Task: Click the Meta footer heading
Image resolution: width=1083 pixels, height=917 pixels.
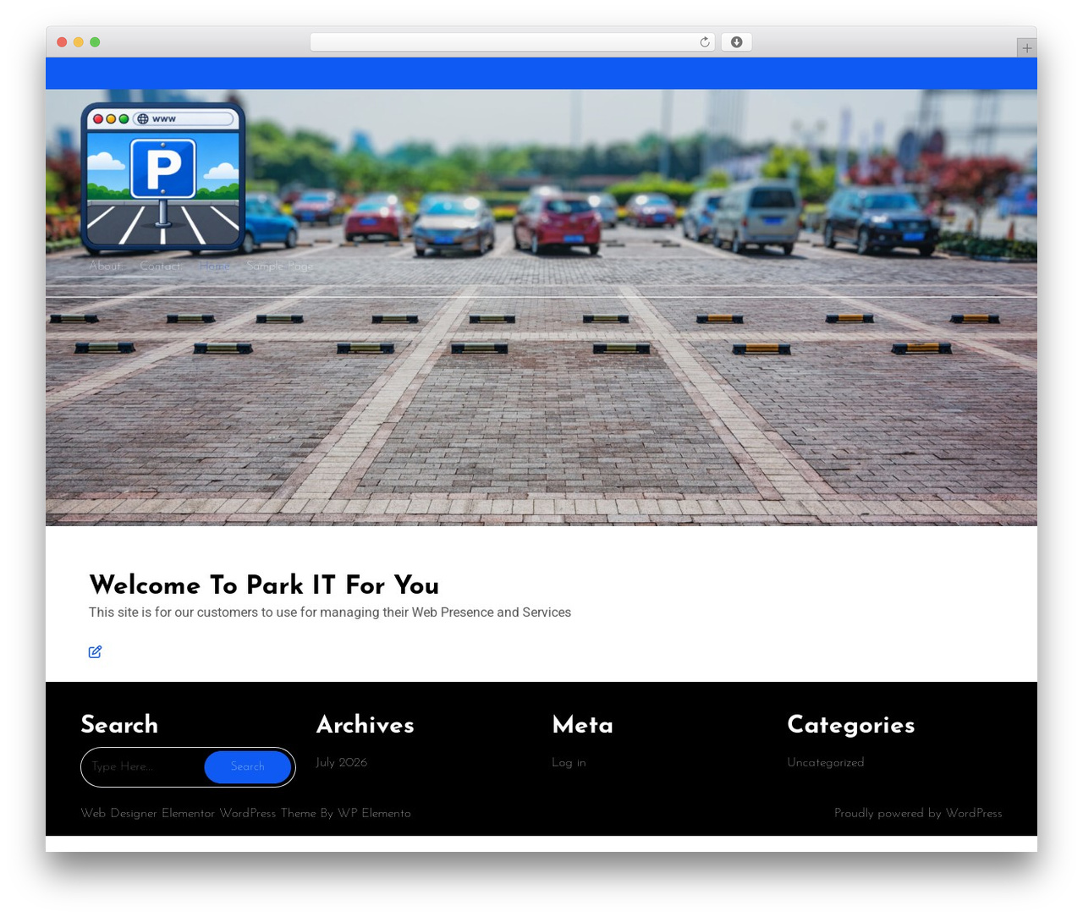Action: tap(583, 725)
